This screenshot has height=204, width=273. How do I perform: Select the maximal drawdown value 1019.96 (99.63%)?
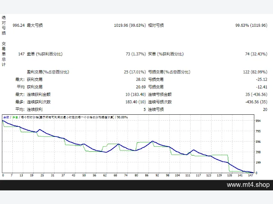[130, 25]
